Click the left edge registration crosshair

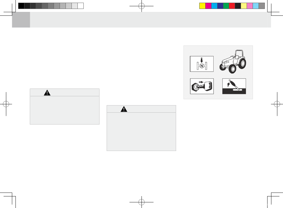(6, 104)
